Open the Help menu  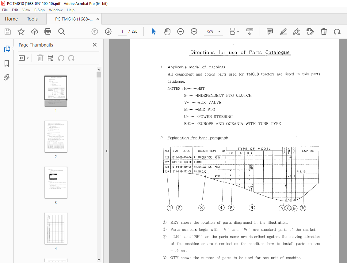point(71,10)
